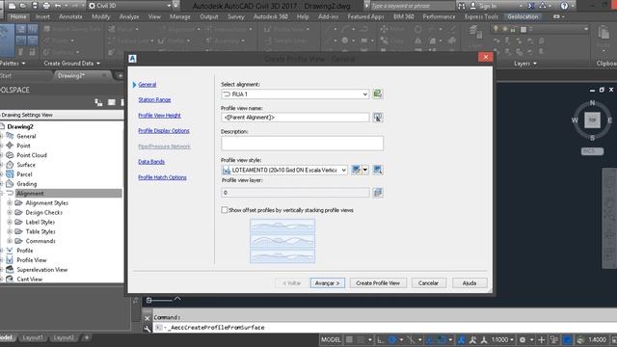Open style edit arrow menu beside Profile view style
This screenshot has height=347, width=617.
[x=365, y=170]
